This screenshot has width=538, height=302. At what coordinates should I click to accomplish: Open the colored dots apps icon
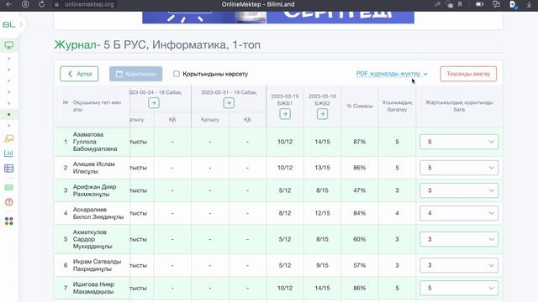coord(9,221)
